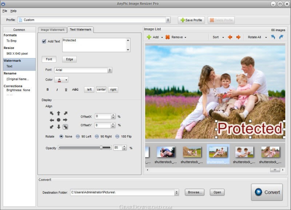
Task: Select Corrections Brightness: None entry
Action: [x=18, y=90]
